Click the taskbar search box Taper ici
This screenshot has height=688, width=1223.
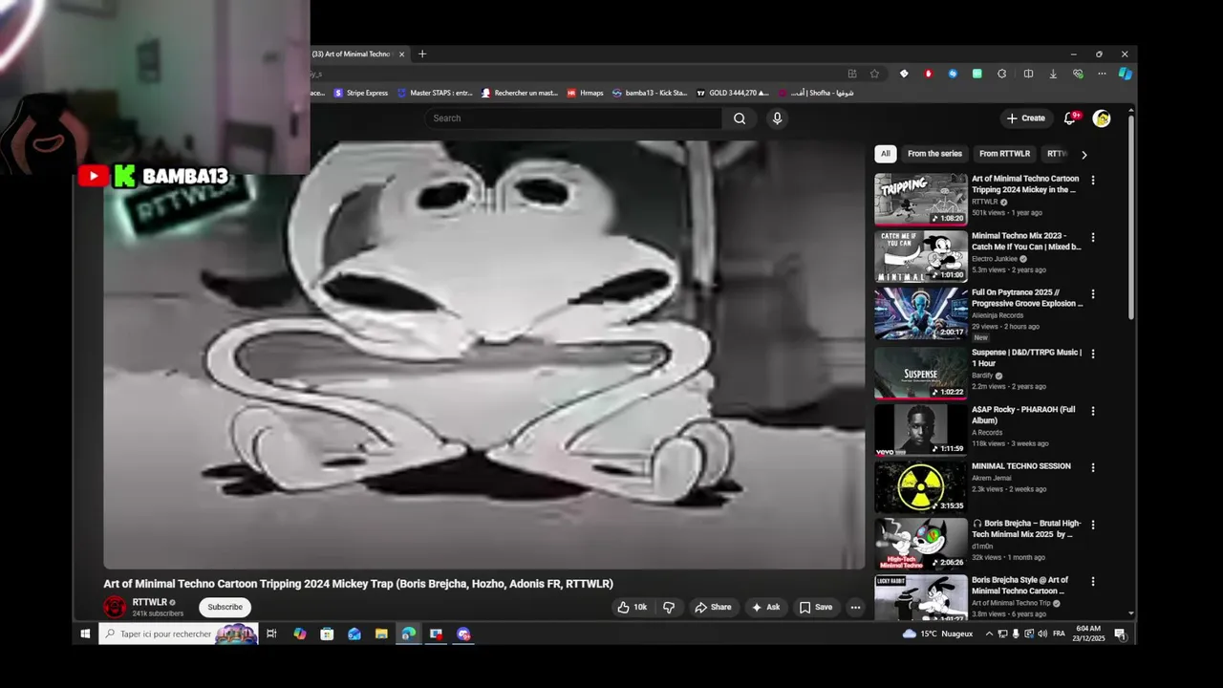tap(179, 634)
